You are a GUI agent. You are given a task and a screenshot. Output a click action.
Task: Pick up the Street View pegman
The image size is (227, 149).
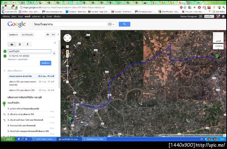[67, 52]
